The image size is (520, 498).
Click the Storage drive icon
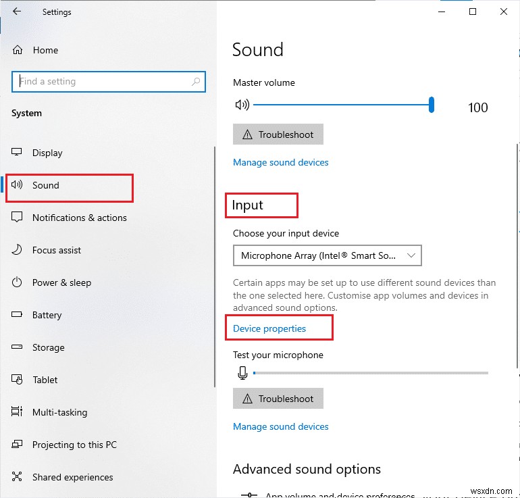pyautogui.click(x=18, y=347)
